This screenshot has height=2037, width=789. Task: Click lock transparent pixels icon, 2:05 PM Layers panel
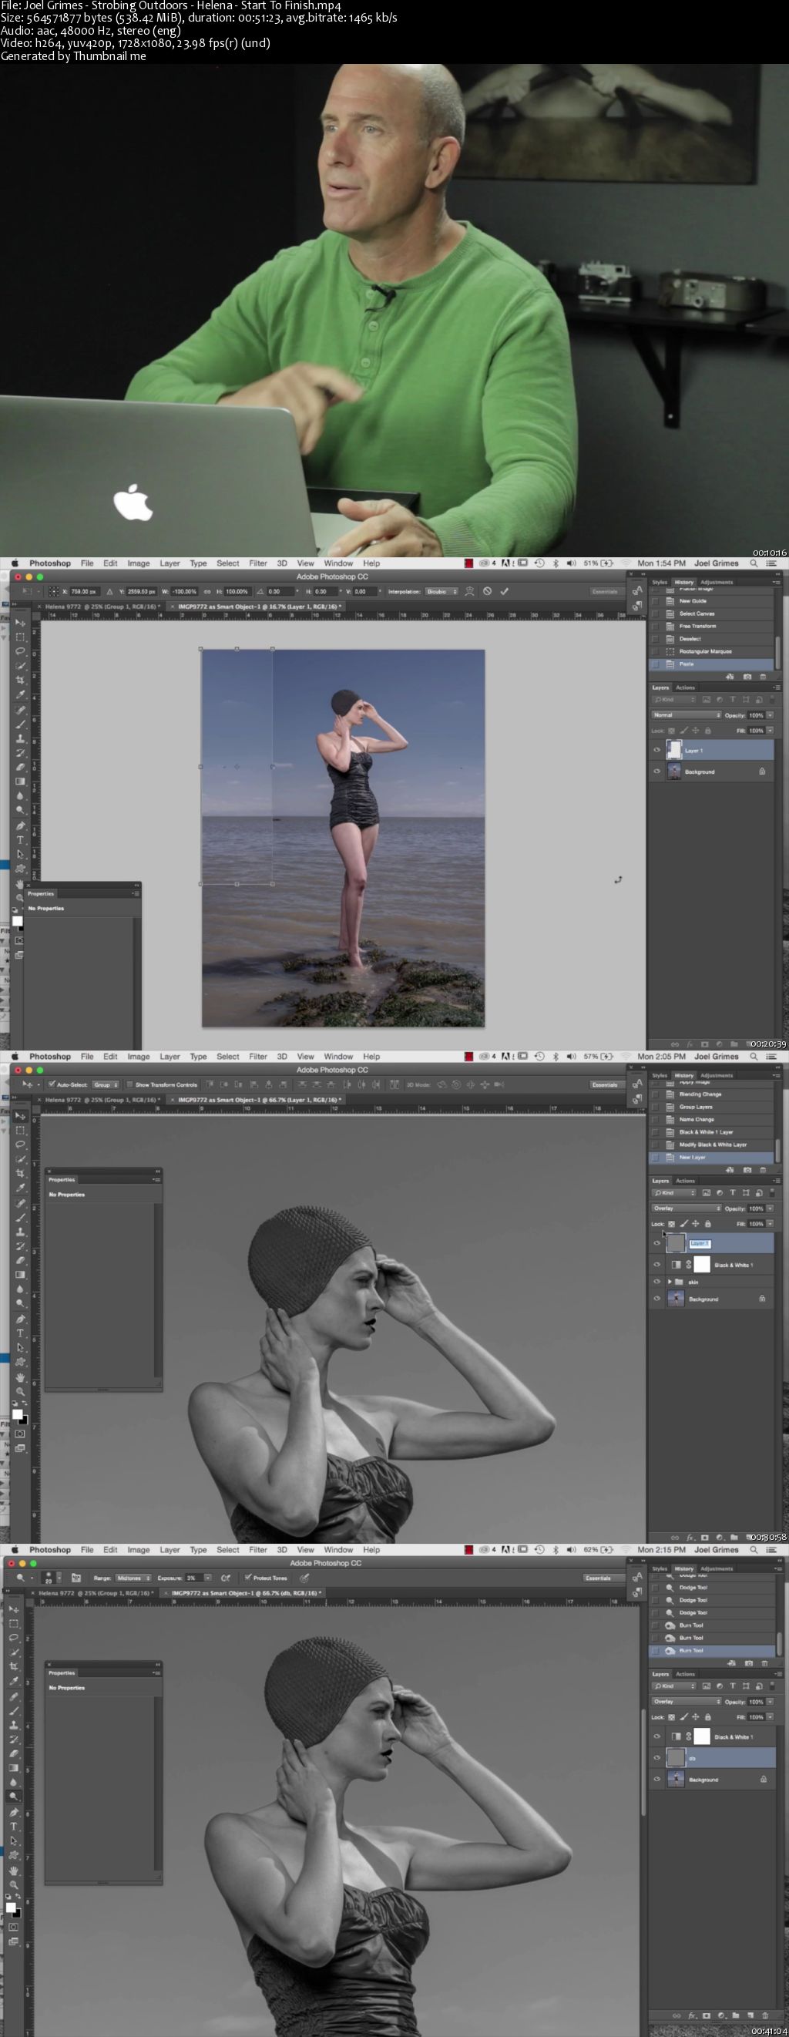coord(671,1223)
